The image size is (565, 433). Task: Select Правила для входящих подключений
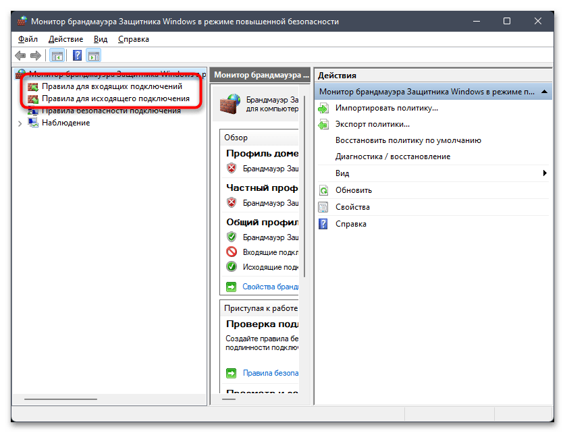[112, 86]
